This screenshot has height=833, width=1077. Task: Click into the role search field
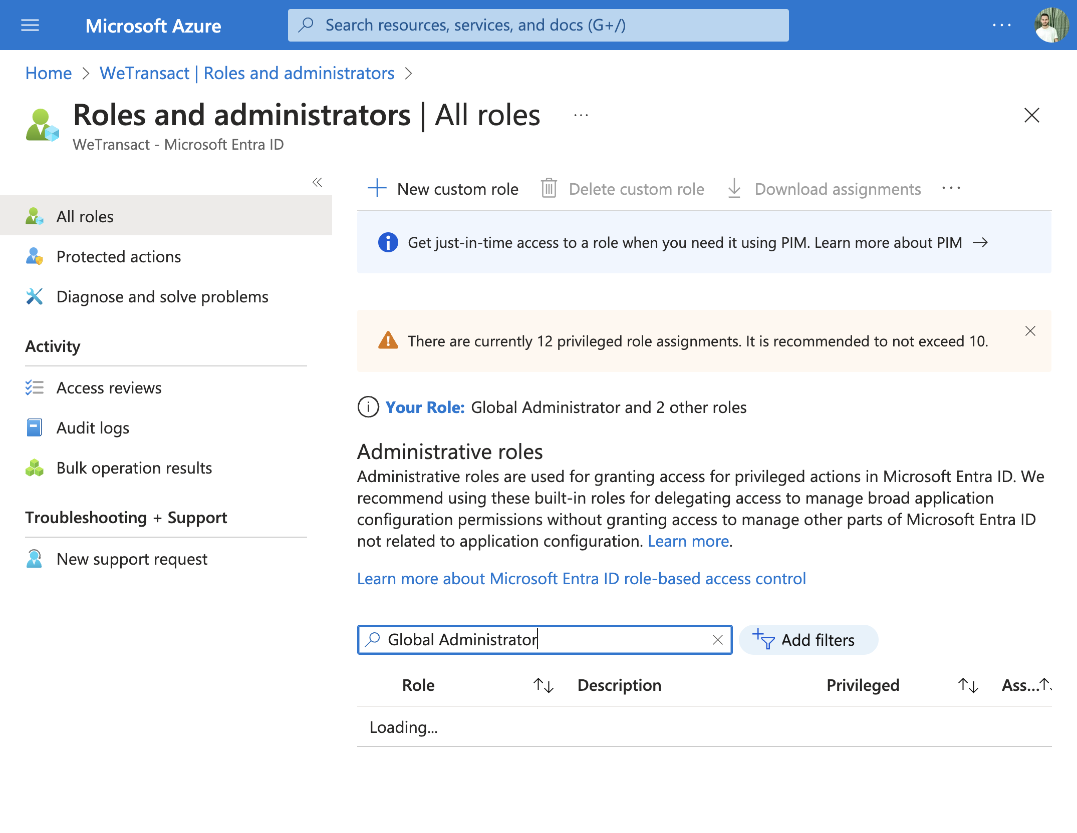[545, 640]
